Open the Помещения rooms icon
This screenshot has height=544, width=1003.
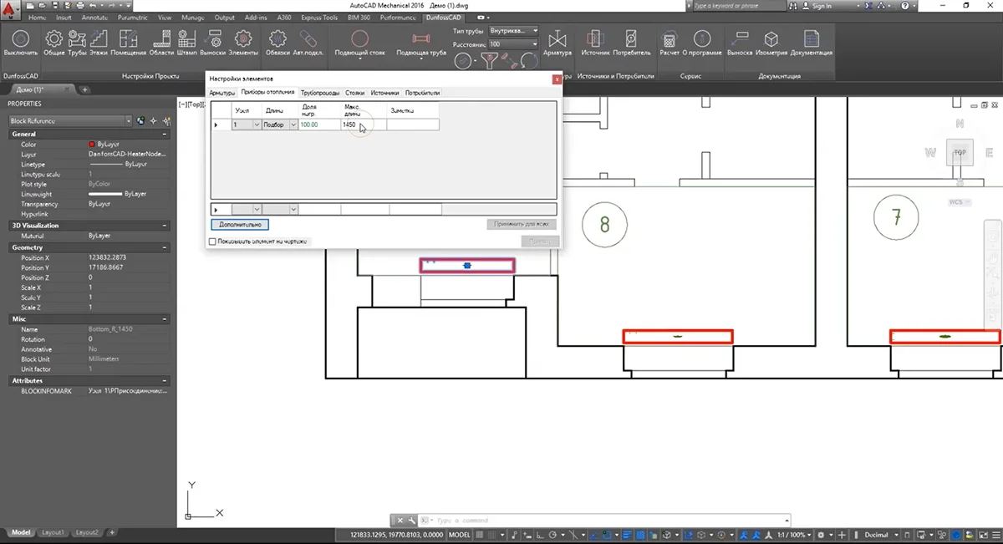[x=128, y=38]
